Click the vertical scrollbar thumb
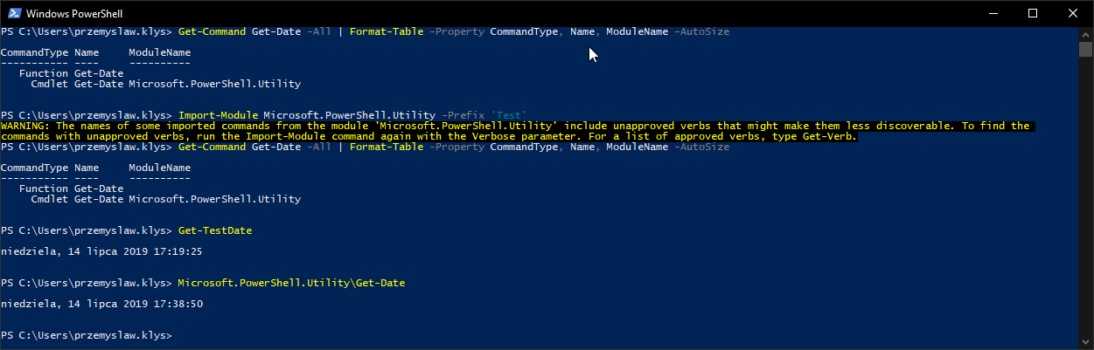Image resolution: width=1094 pixels, height=350 pixels. coord(1085,48)
